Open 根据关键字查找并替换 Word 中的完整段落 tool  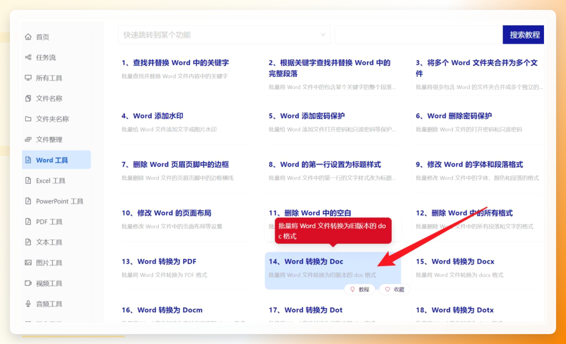[x=329, y=68]
